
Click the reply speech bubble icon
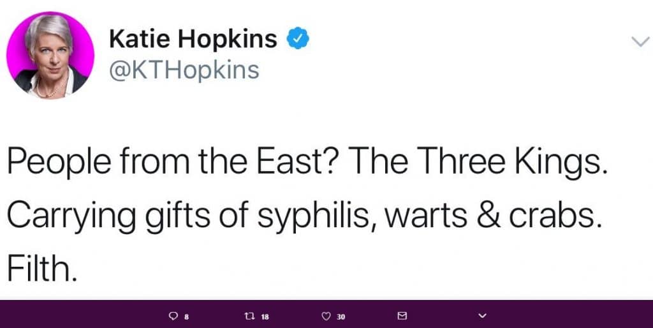pos(172,315)
